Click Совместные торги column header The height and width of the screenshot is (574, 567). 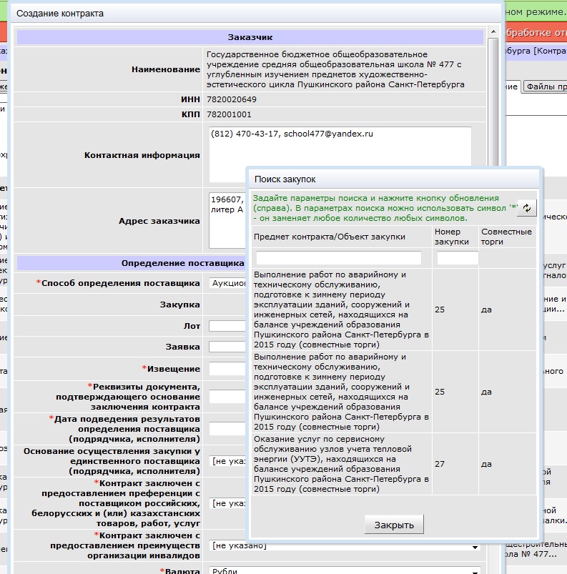point(506,237)
